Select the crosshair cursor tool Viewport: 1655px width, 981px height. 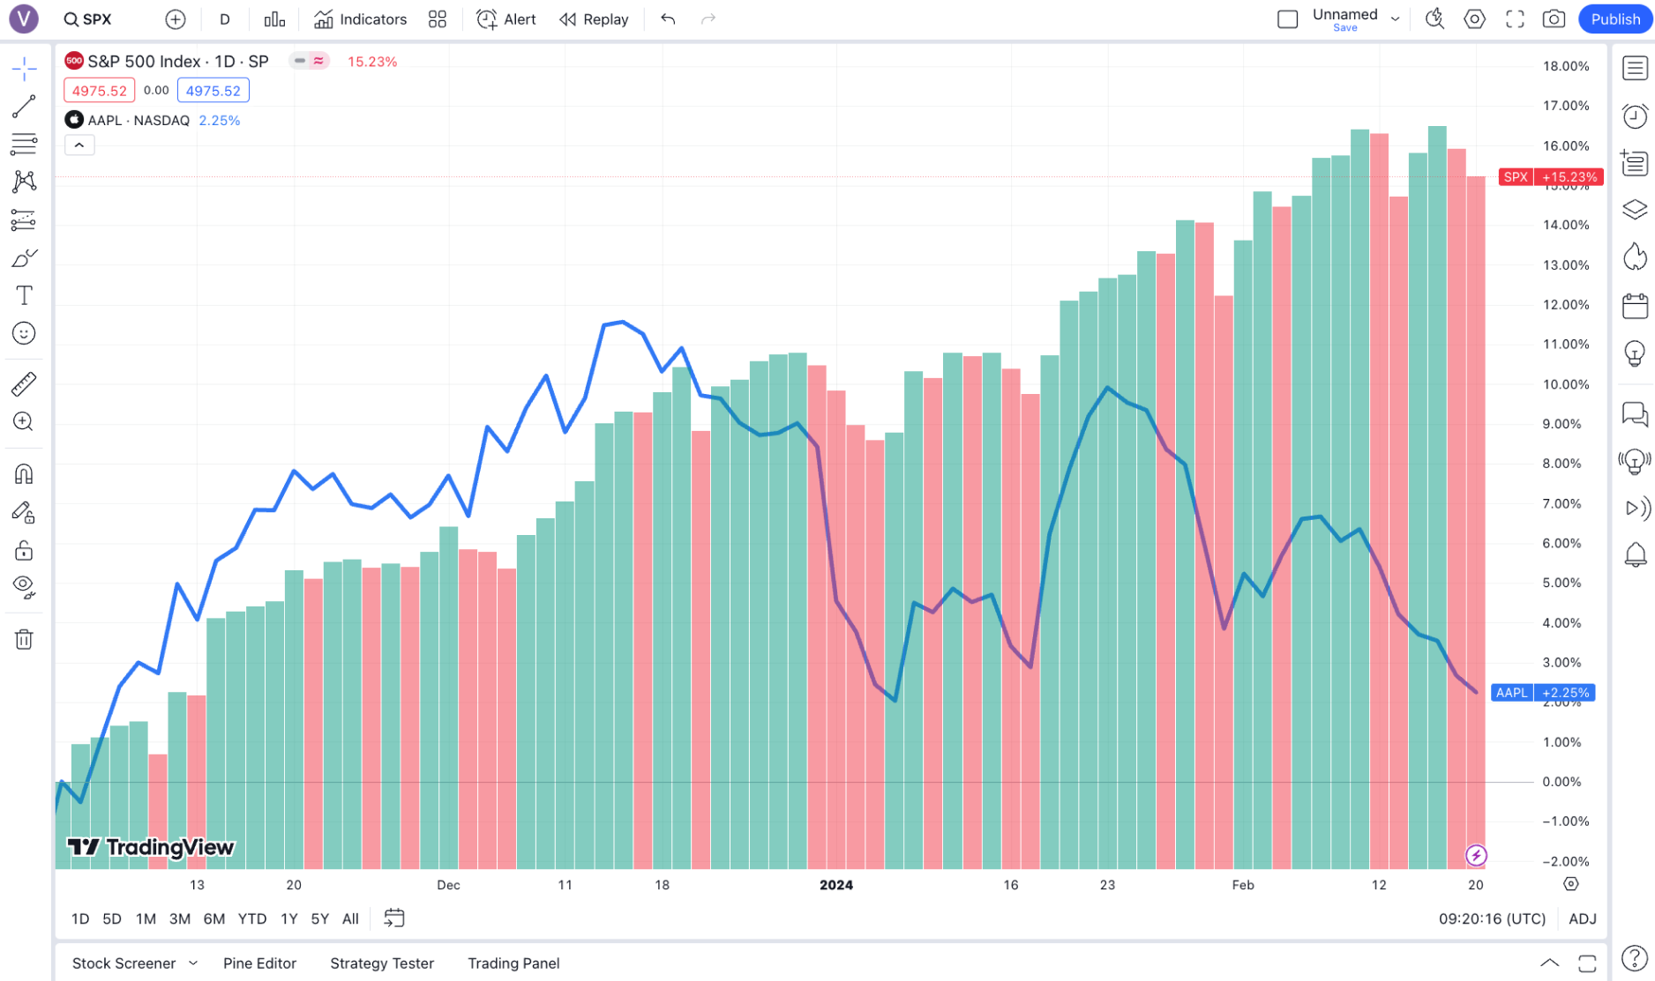24,68
